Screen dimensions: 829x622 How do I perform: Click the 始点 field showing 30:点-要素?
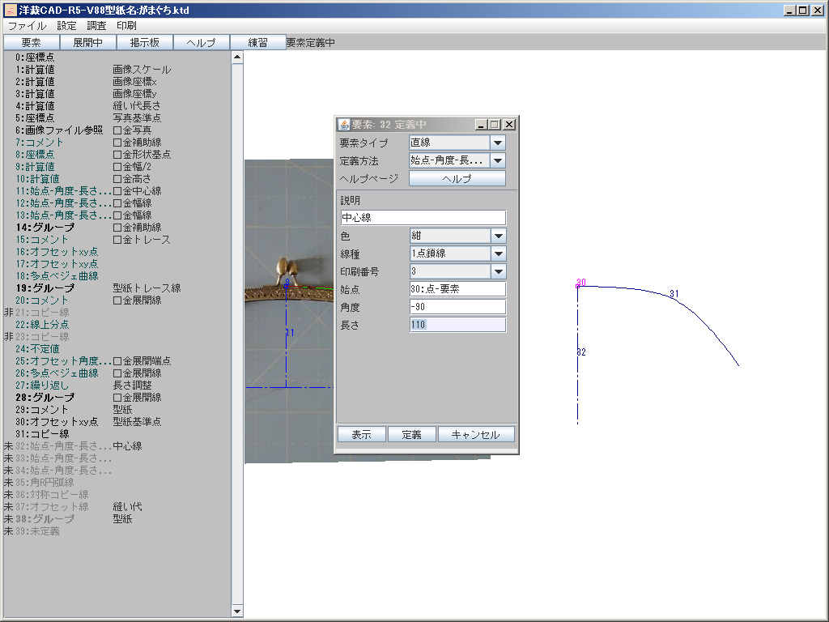click(x=457, y=289)
